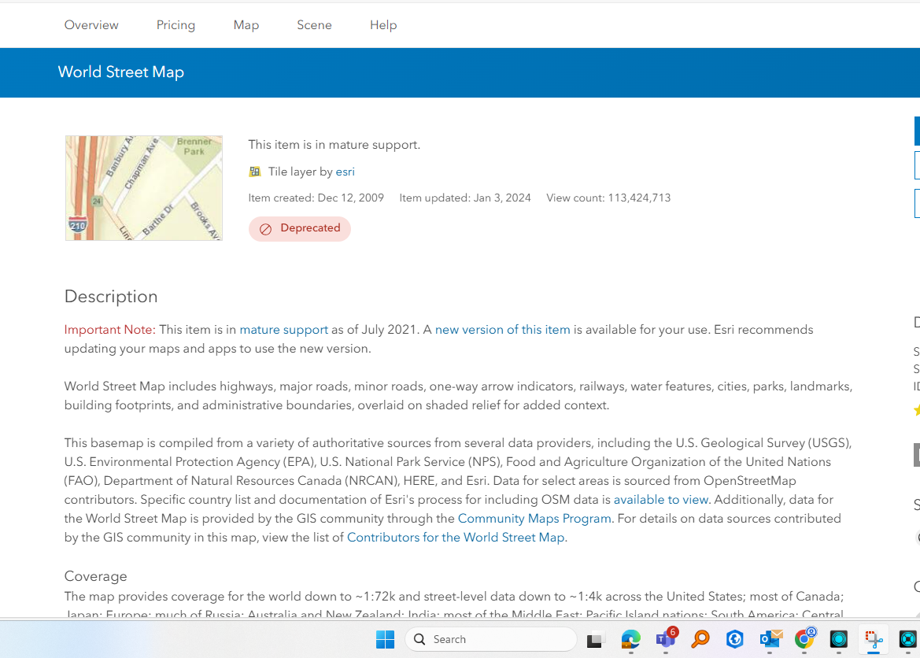920x658 pixels.
Task: Click the View count: 113,424,713 text
Action: pyautogui.click(x=608, y=198)
